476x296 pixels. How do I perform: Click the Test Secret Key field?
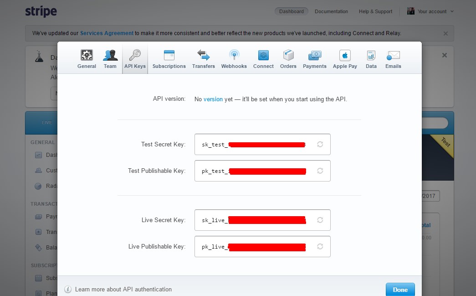[262, 145]
